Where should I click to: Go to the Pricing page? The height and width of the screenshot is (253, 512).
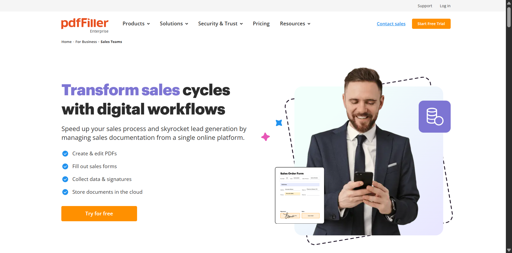(x=261, y=23)
